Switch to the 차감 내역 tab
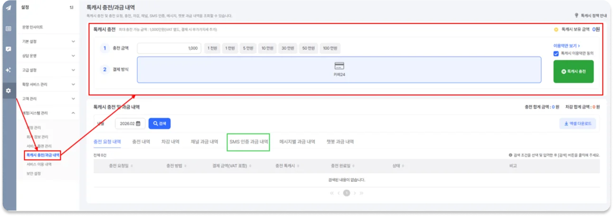The image size is (613, 216). pyautogui.click(x=170, y=142)
